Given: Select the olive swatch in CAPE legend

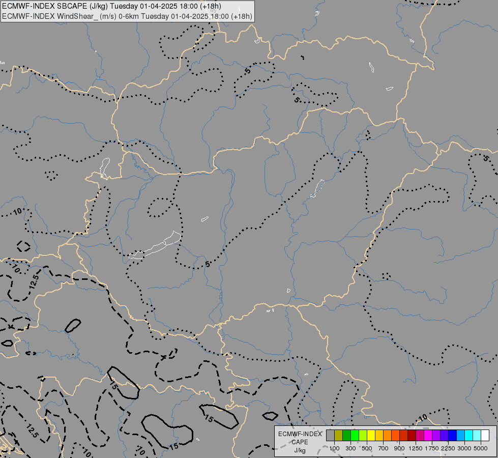Looking at the screenshot, I should tap(339, 436).
